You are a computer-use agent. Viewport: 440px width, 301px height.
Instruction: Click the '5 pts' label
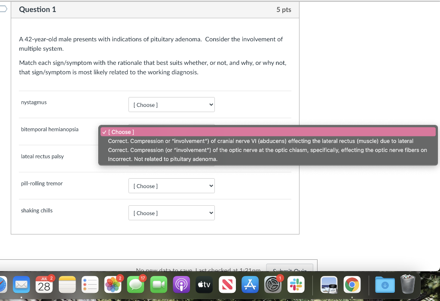point(284,9)
